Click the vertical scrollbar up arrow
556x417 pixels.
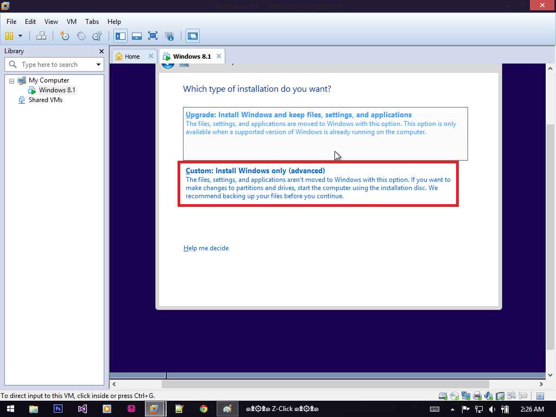551,68
